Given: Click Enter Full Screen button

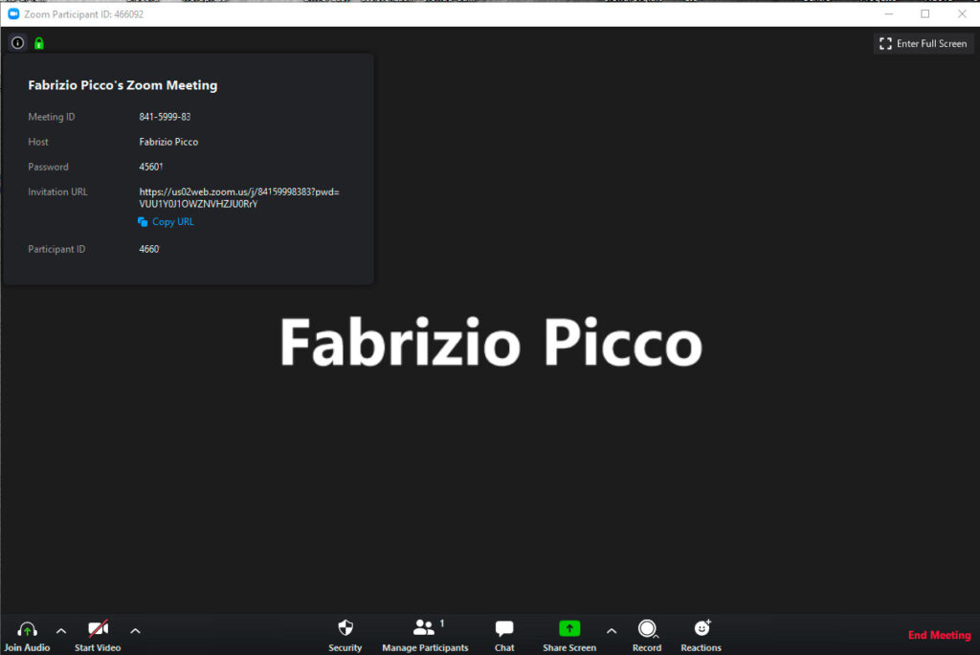Looking at the screenshot, I should (x=924, y=43).
